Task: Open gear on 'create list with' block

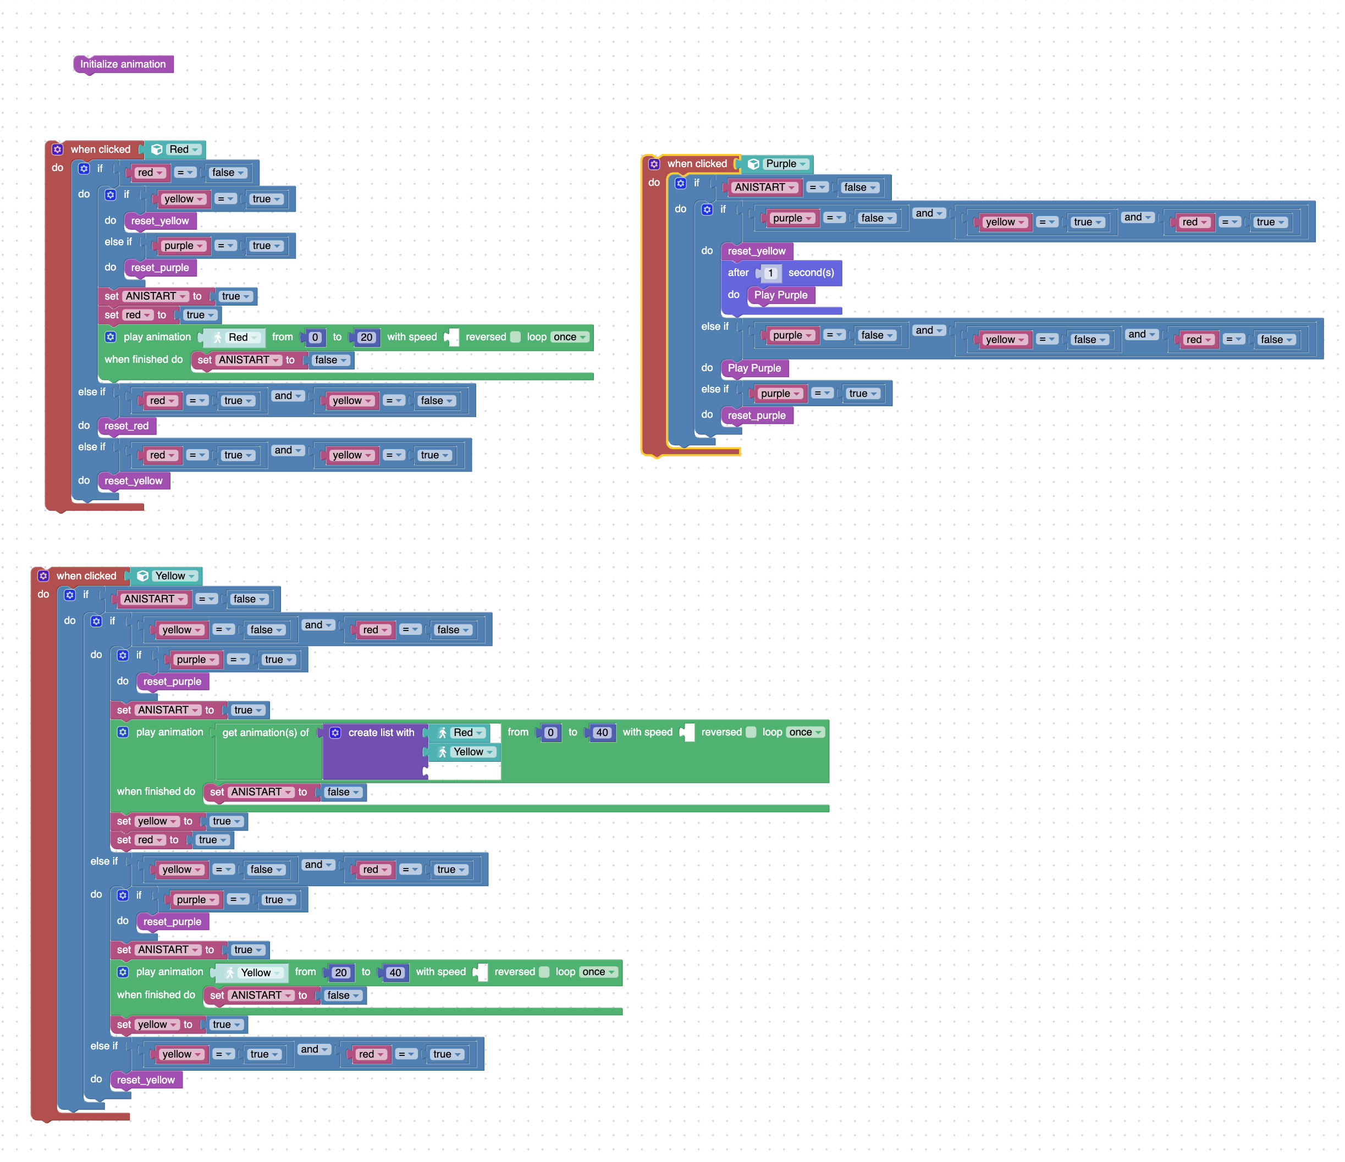Action: [x=335, y=733]
